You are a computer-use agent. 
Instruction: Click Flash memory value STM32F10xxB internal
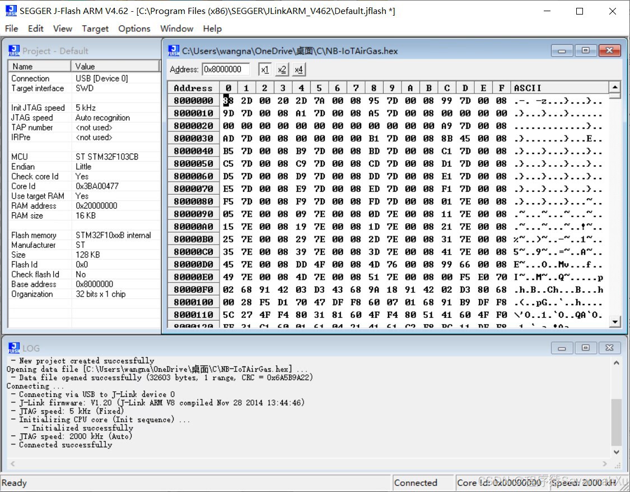pyautogui.click(x=113, y=235)
